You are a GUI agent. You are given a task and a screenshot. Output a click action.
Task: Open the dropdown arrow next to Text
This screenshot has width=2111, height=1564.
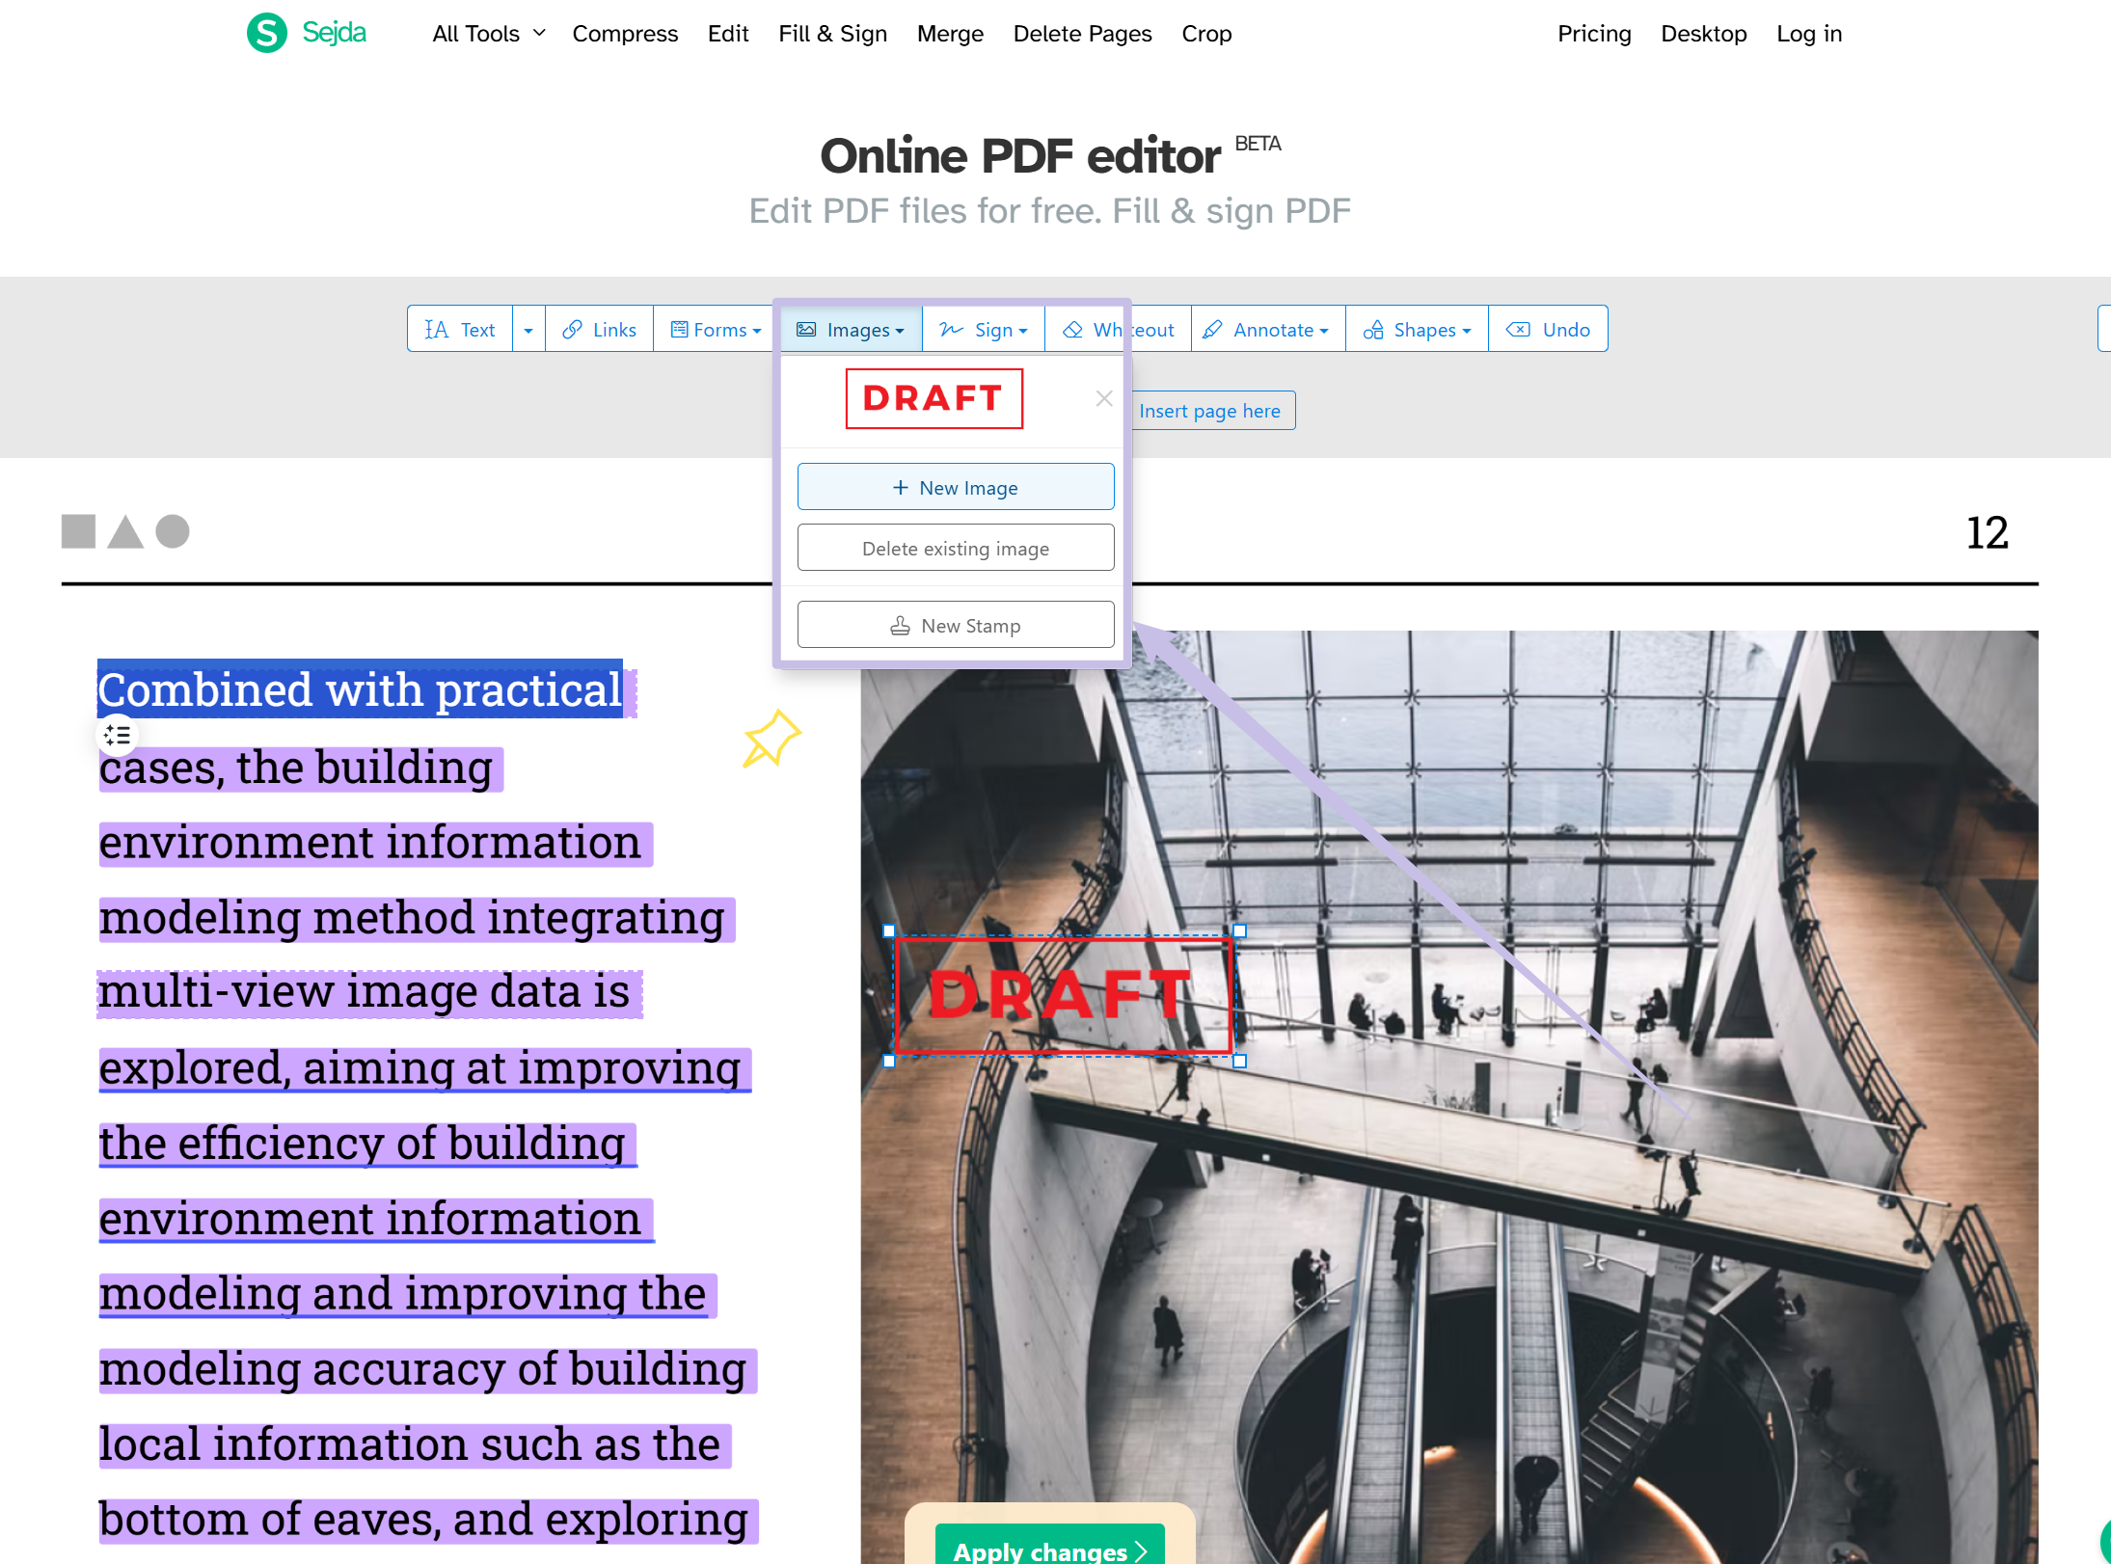click(528, 329)
